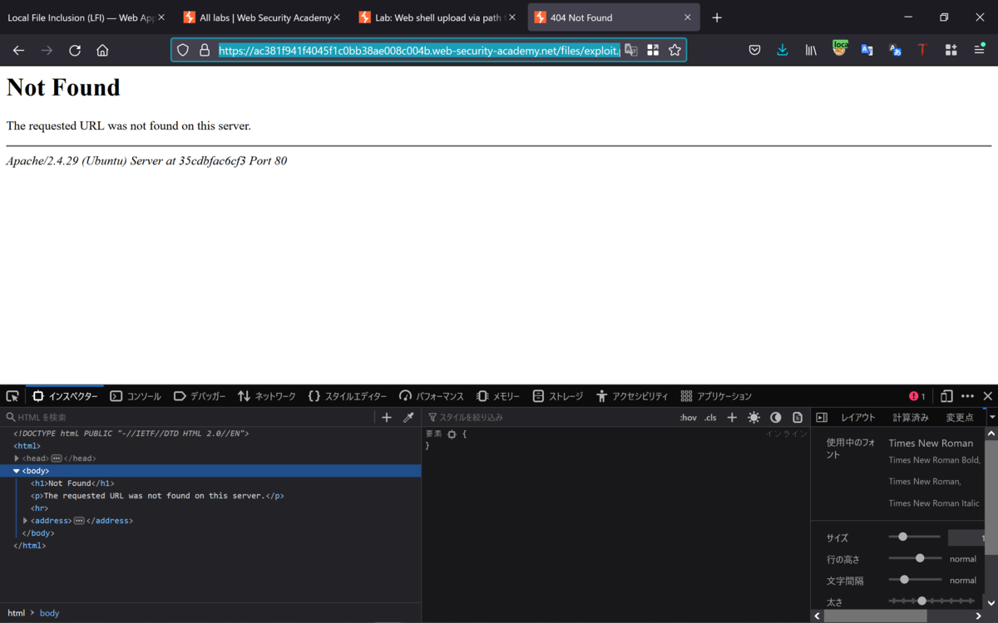998x623 pixels.
Task: Toggle the .cls class panel
Action: click(710, 417)
